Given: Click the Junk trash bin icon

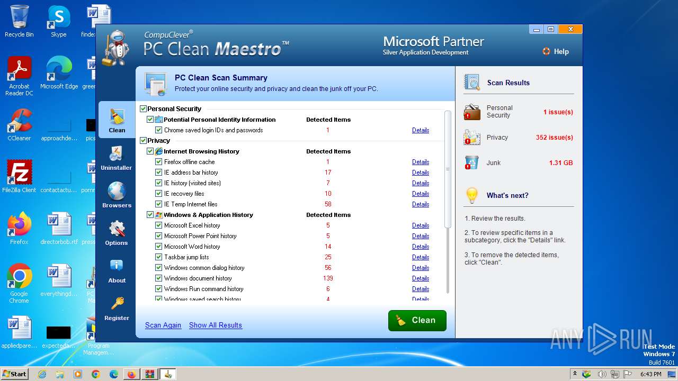Looking at the screenshot, I should coord(471,162).
